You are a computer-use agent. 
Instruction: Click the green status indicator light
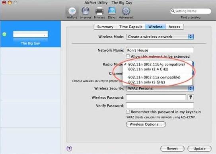(4, 34)
